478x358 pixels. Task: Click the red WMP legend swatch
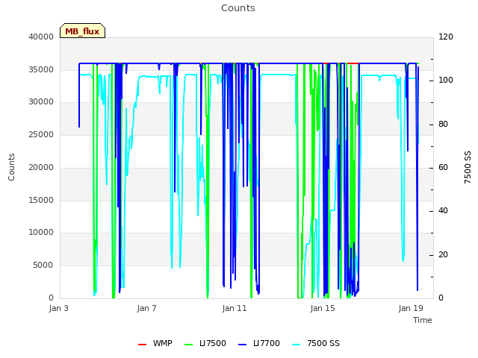tap(142, 345)
